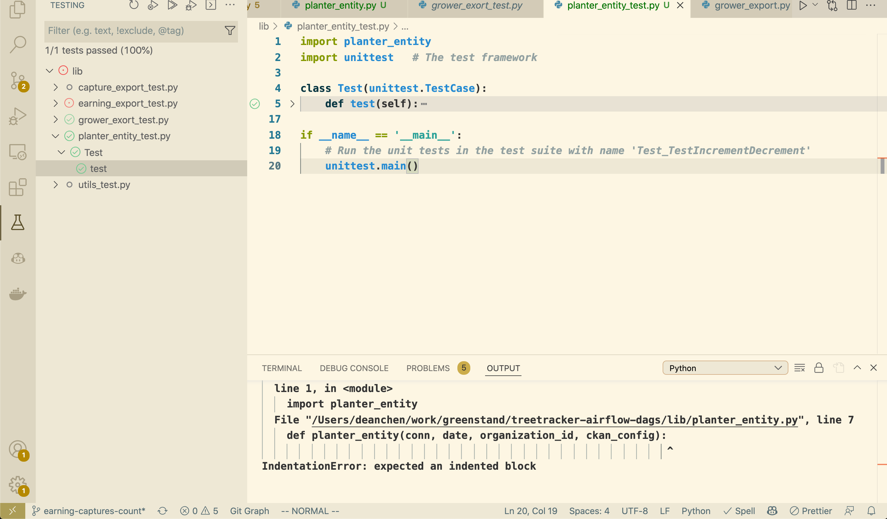Run Python file play button

point(803,6)
